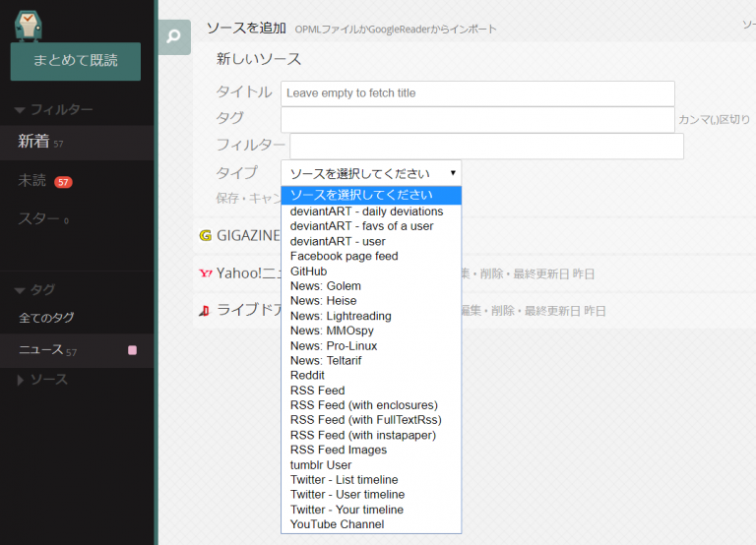Open the タイプ source type dropdown
756x545 pixels.
pos(371,173)
